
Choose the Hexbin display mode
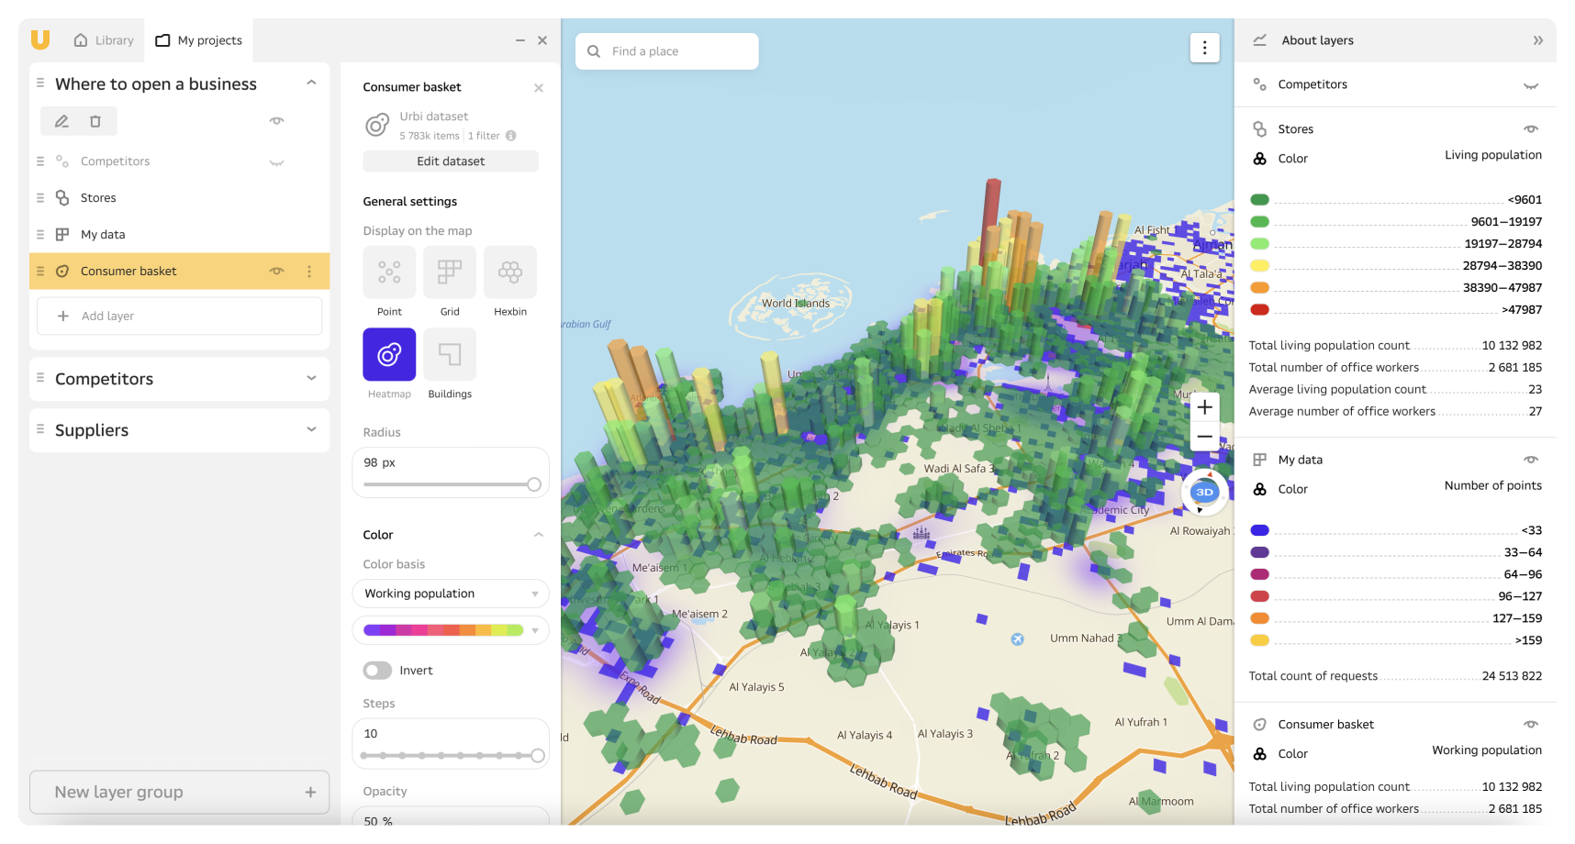pos(509,272)
